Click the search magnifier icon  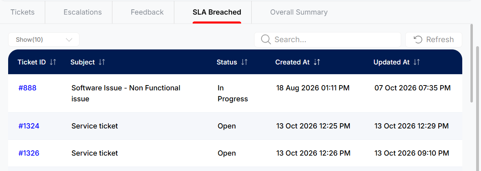tap(266, 39)
